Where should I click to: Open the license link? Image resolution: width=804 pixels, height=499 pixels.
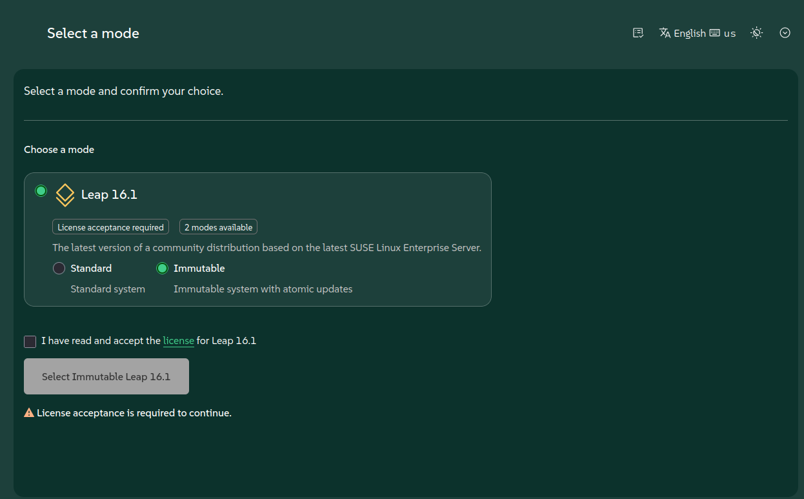click(x=179, y=341)
